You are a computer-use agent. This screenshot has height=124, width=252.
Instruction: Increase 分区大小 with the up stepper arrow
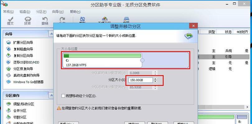(155, 79)
